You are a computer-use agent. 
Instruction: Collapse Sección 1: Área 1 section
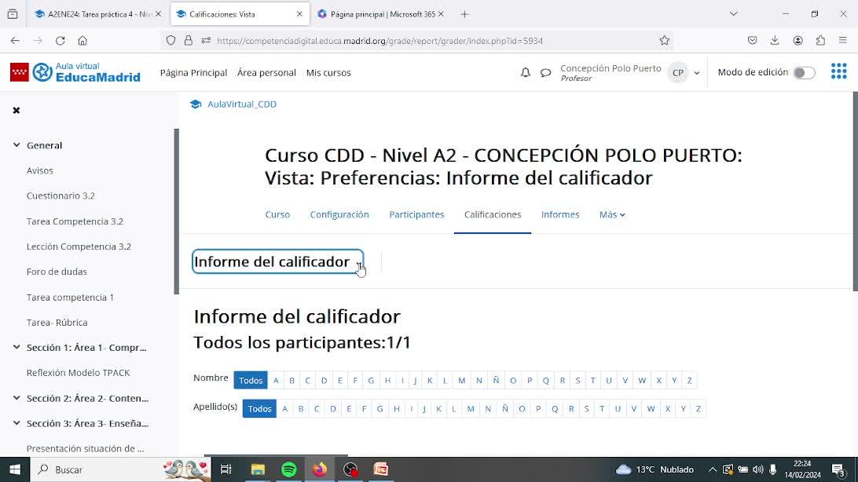point(16,347)
